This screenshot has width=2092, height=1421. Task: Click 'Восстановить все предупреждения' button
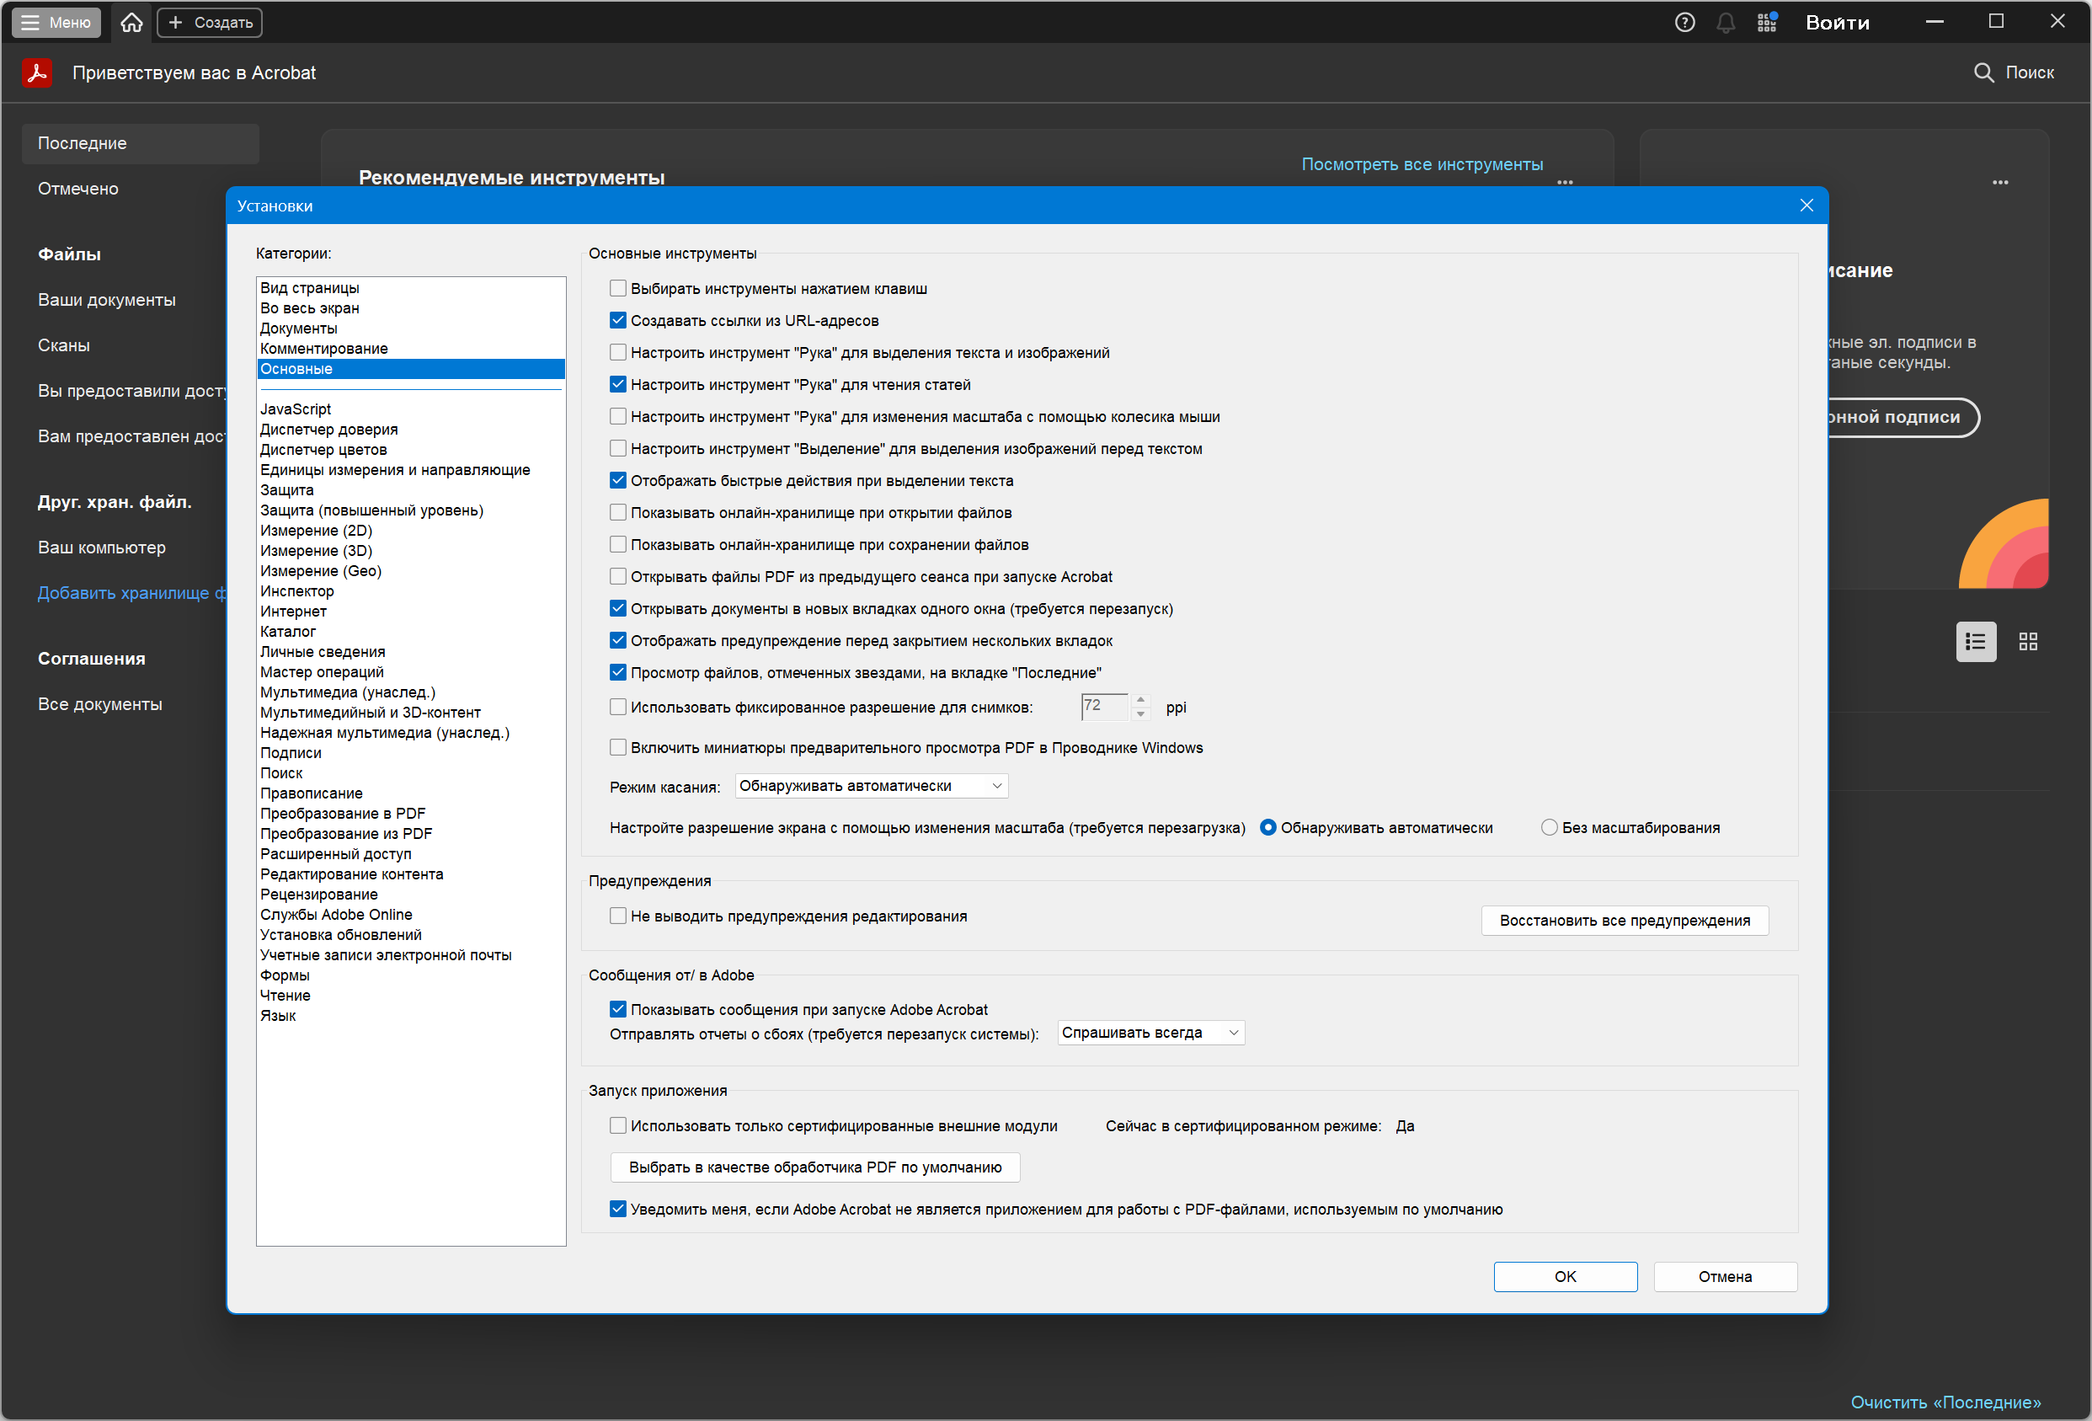(x=1624, y=921)
